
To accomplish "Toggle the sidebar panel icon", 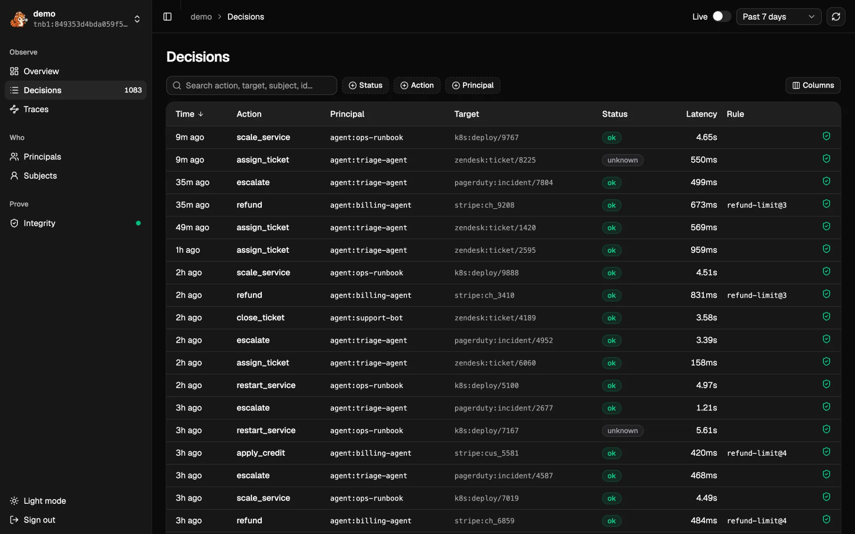I will 167,16.
